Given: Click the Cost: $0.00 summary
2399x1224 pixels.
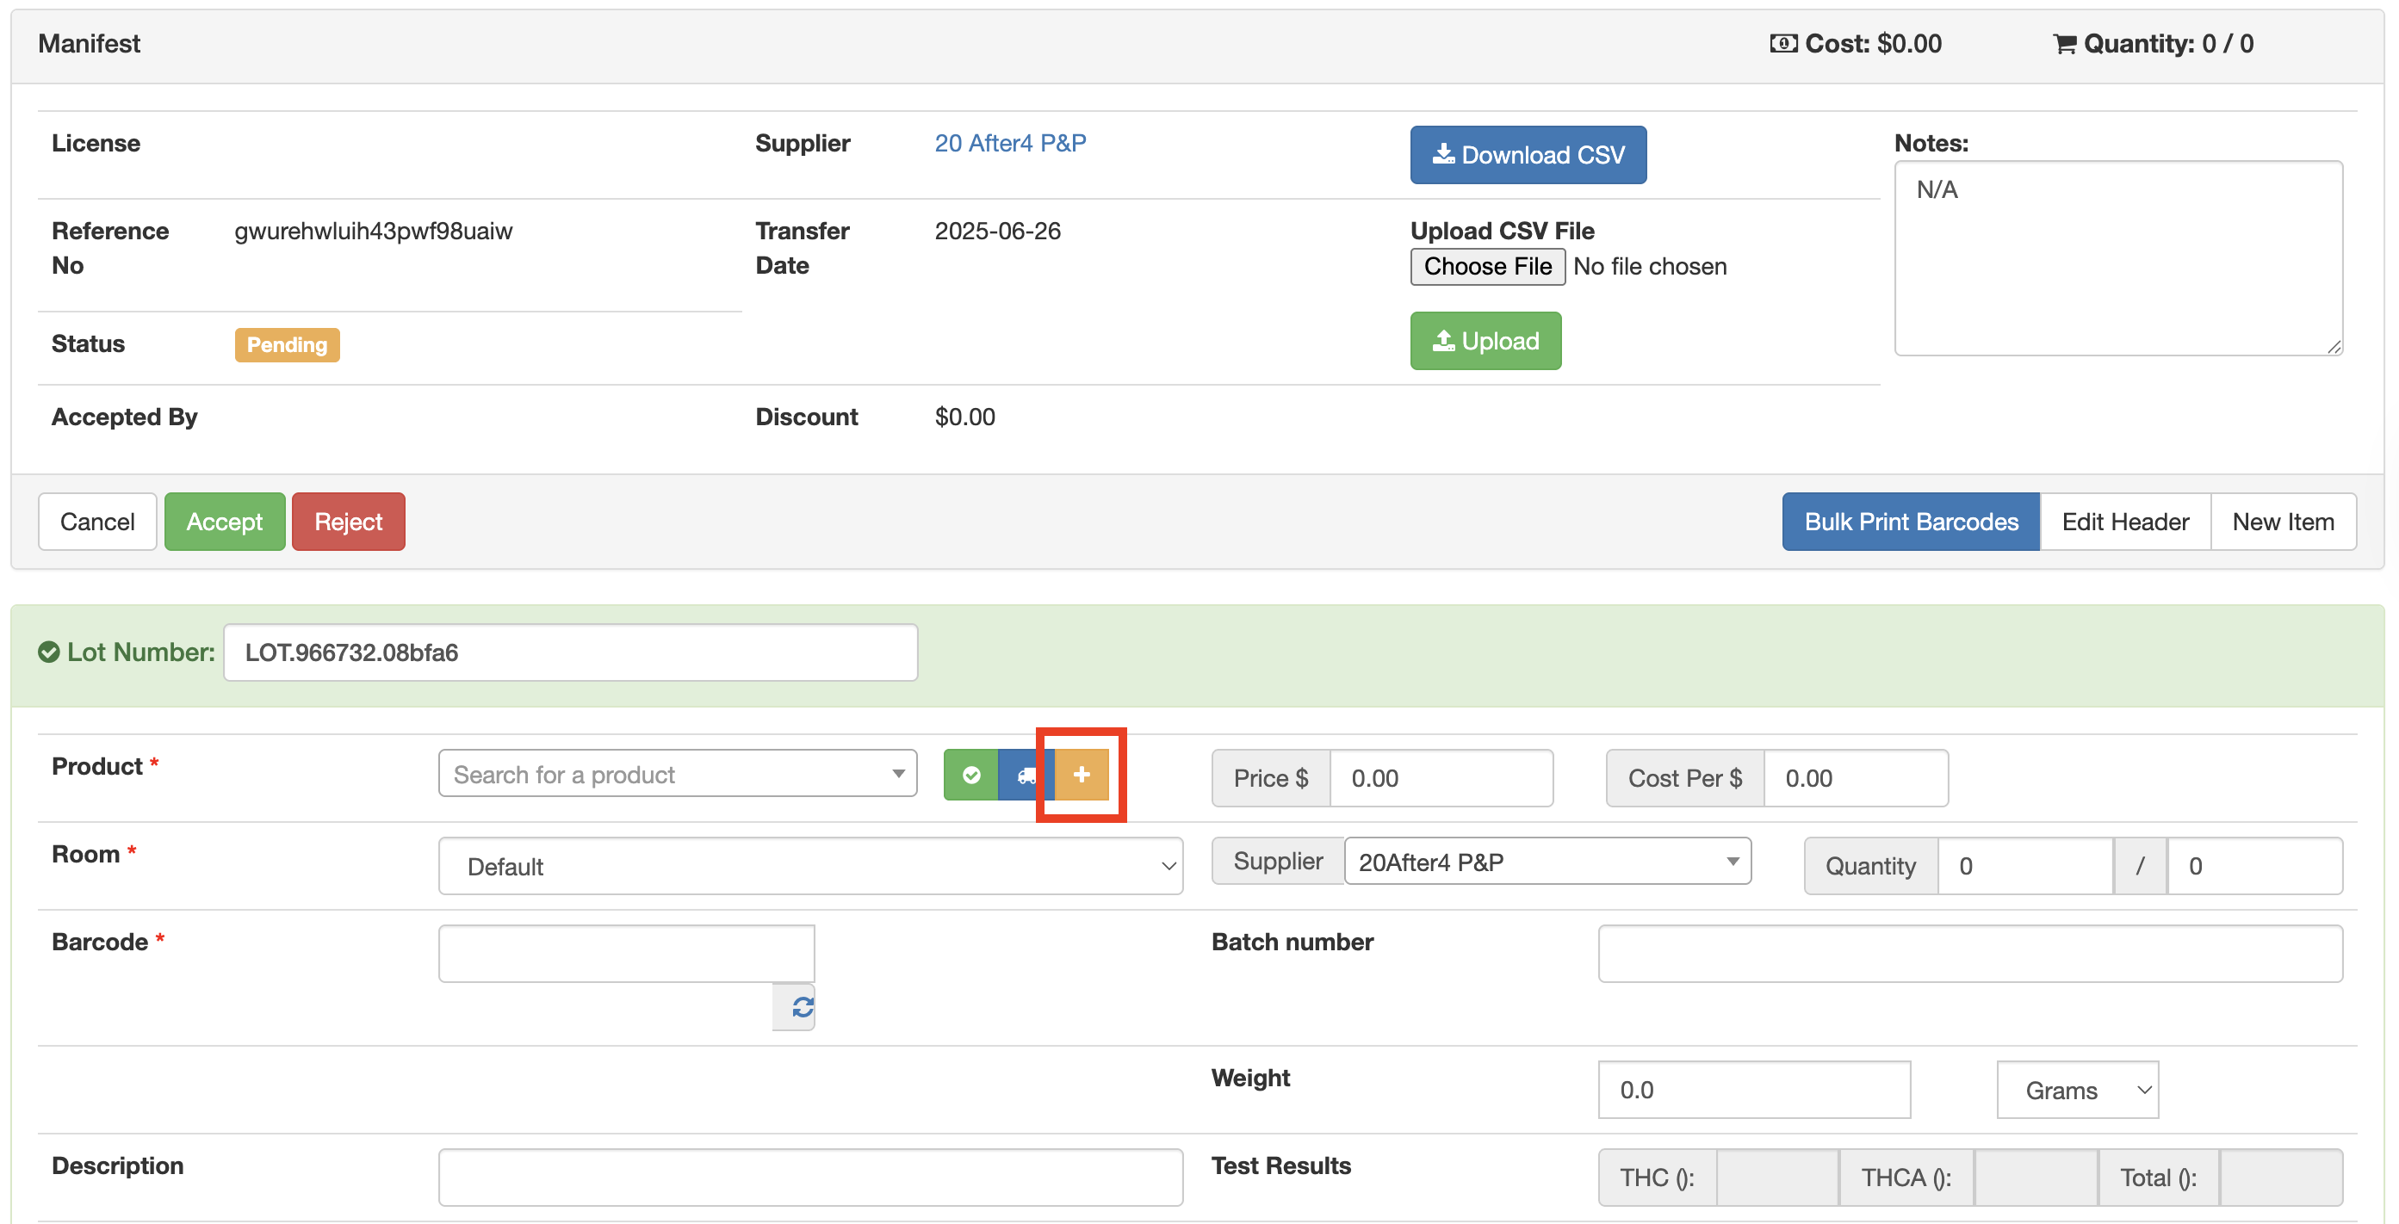Looking at the screenshot, I should (1855, 44).
